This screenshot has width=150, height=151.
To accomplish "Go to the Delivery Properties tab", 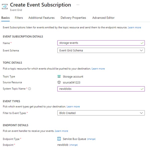I will pos(73,18).
